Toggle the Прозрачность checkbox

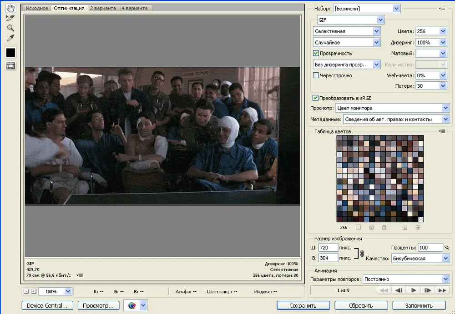click(x=316, y=54)
